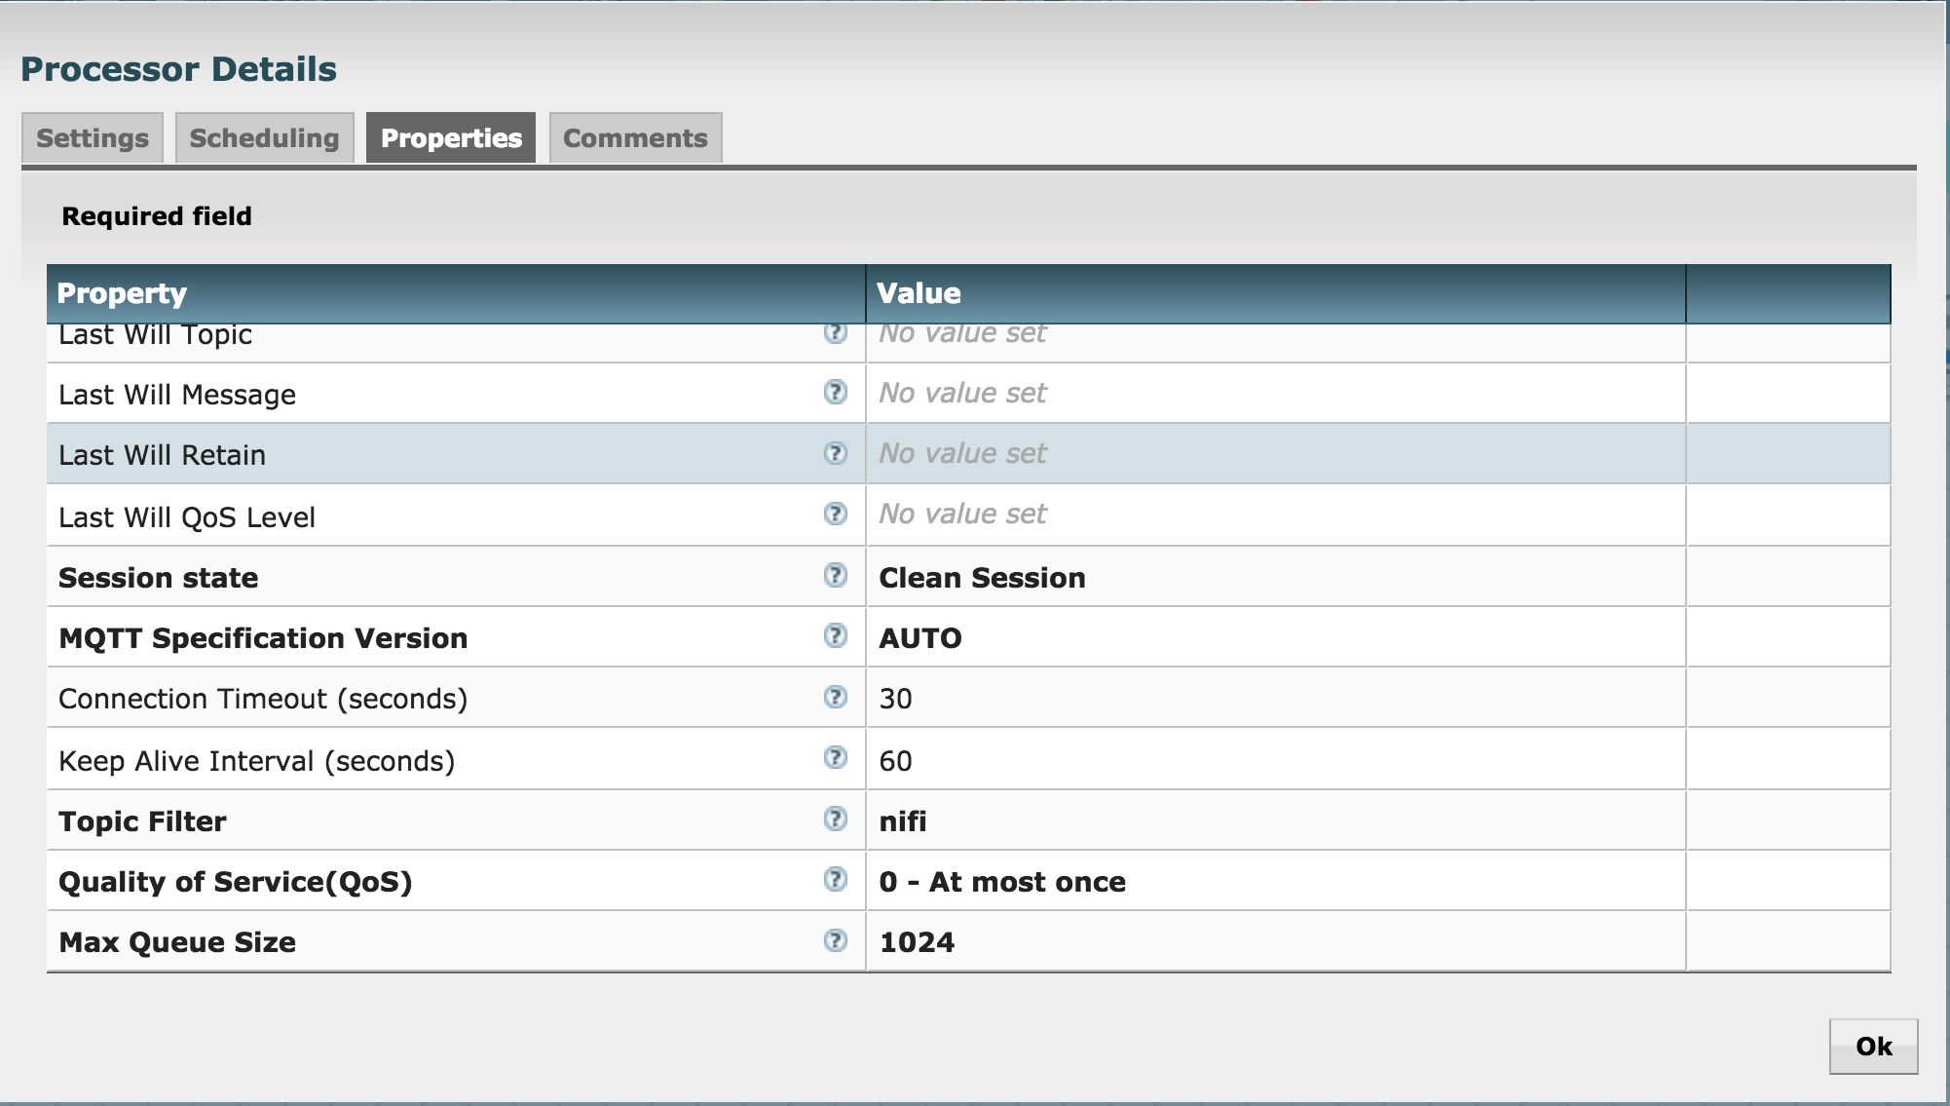Edit the Topic Filter value 'nifi'
This screenshot has width=1950, height=1106.
(903, 821)
